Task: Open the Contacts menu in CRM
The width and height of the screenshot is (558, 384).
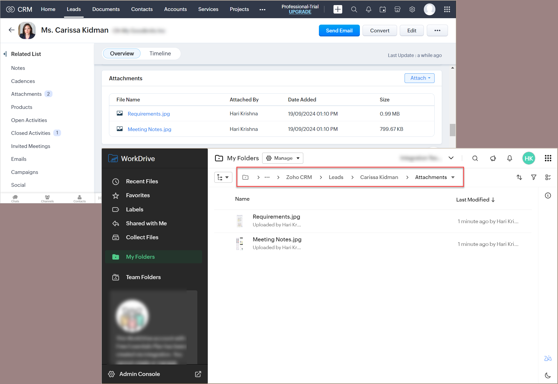Action: click(142, 9)
